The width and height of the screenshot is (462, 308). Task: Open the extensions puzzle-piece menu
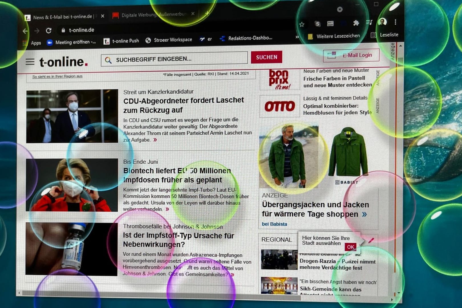(x=356, y=23)
